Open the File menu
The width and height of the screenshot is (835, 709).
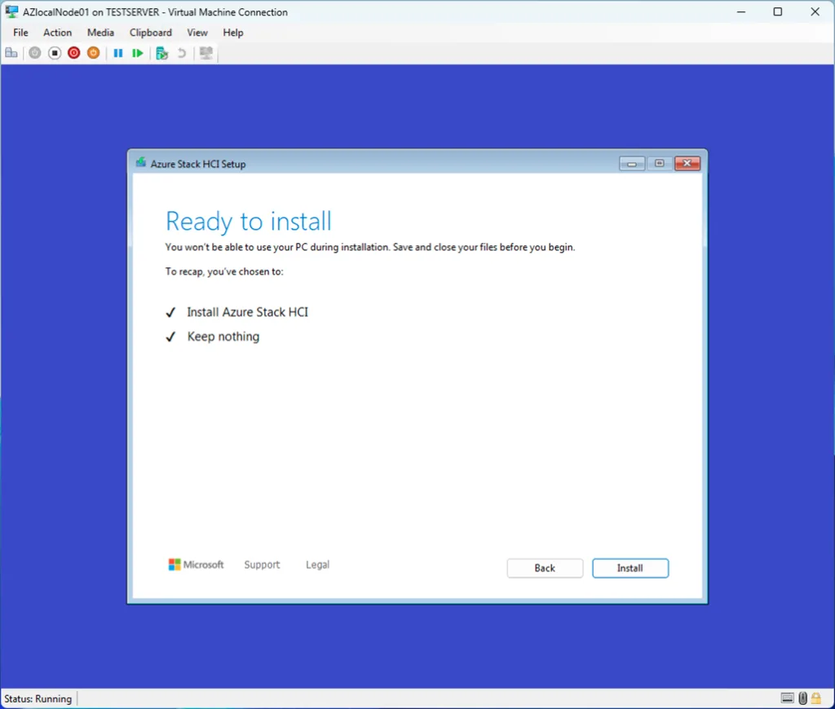click(20, 33)
